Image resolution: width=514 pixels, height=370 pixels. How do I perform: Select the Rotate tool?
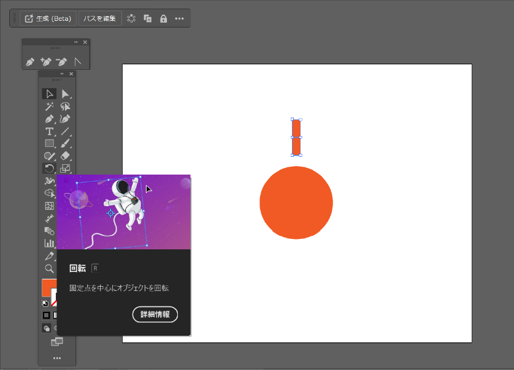50,168
